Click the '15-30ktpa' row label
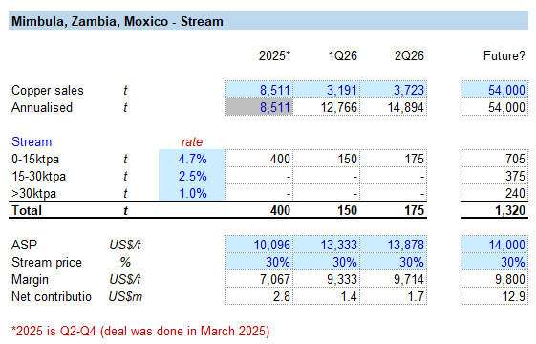This screenshot has width=536, height=344. coord(38,176)
